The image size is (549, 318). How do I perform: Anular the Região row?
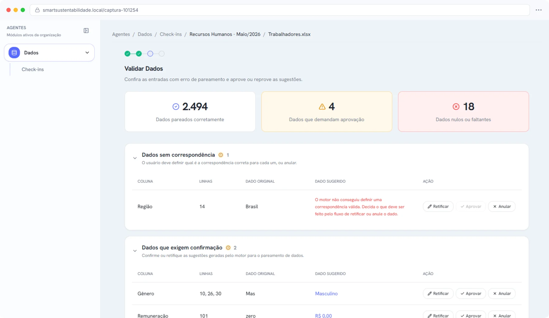click(x=502, y=207)
